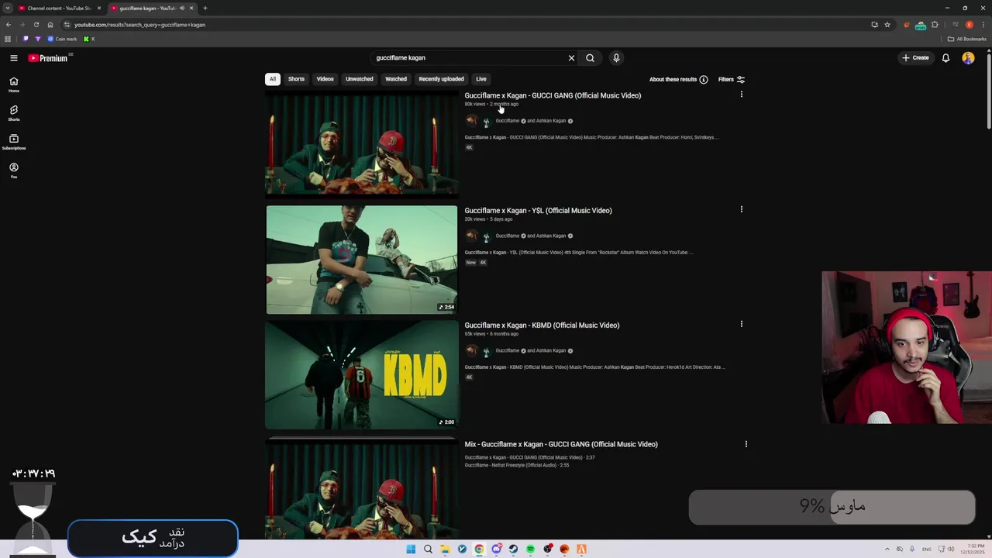Open Chrome profile avatar in toolbar
Screen dimensions: 992x558
pos(970,25)
